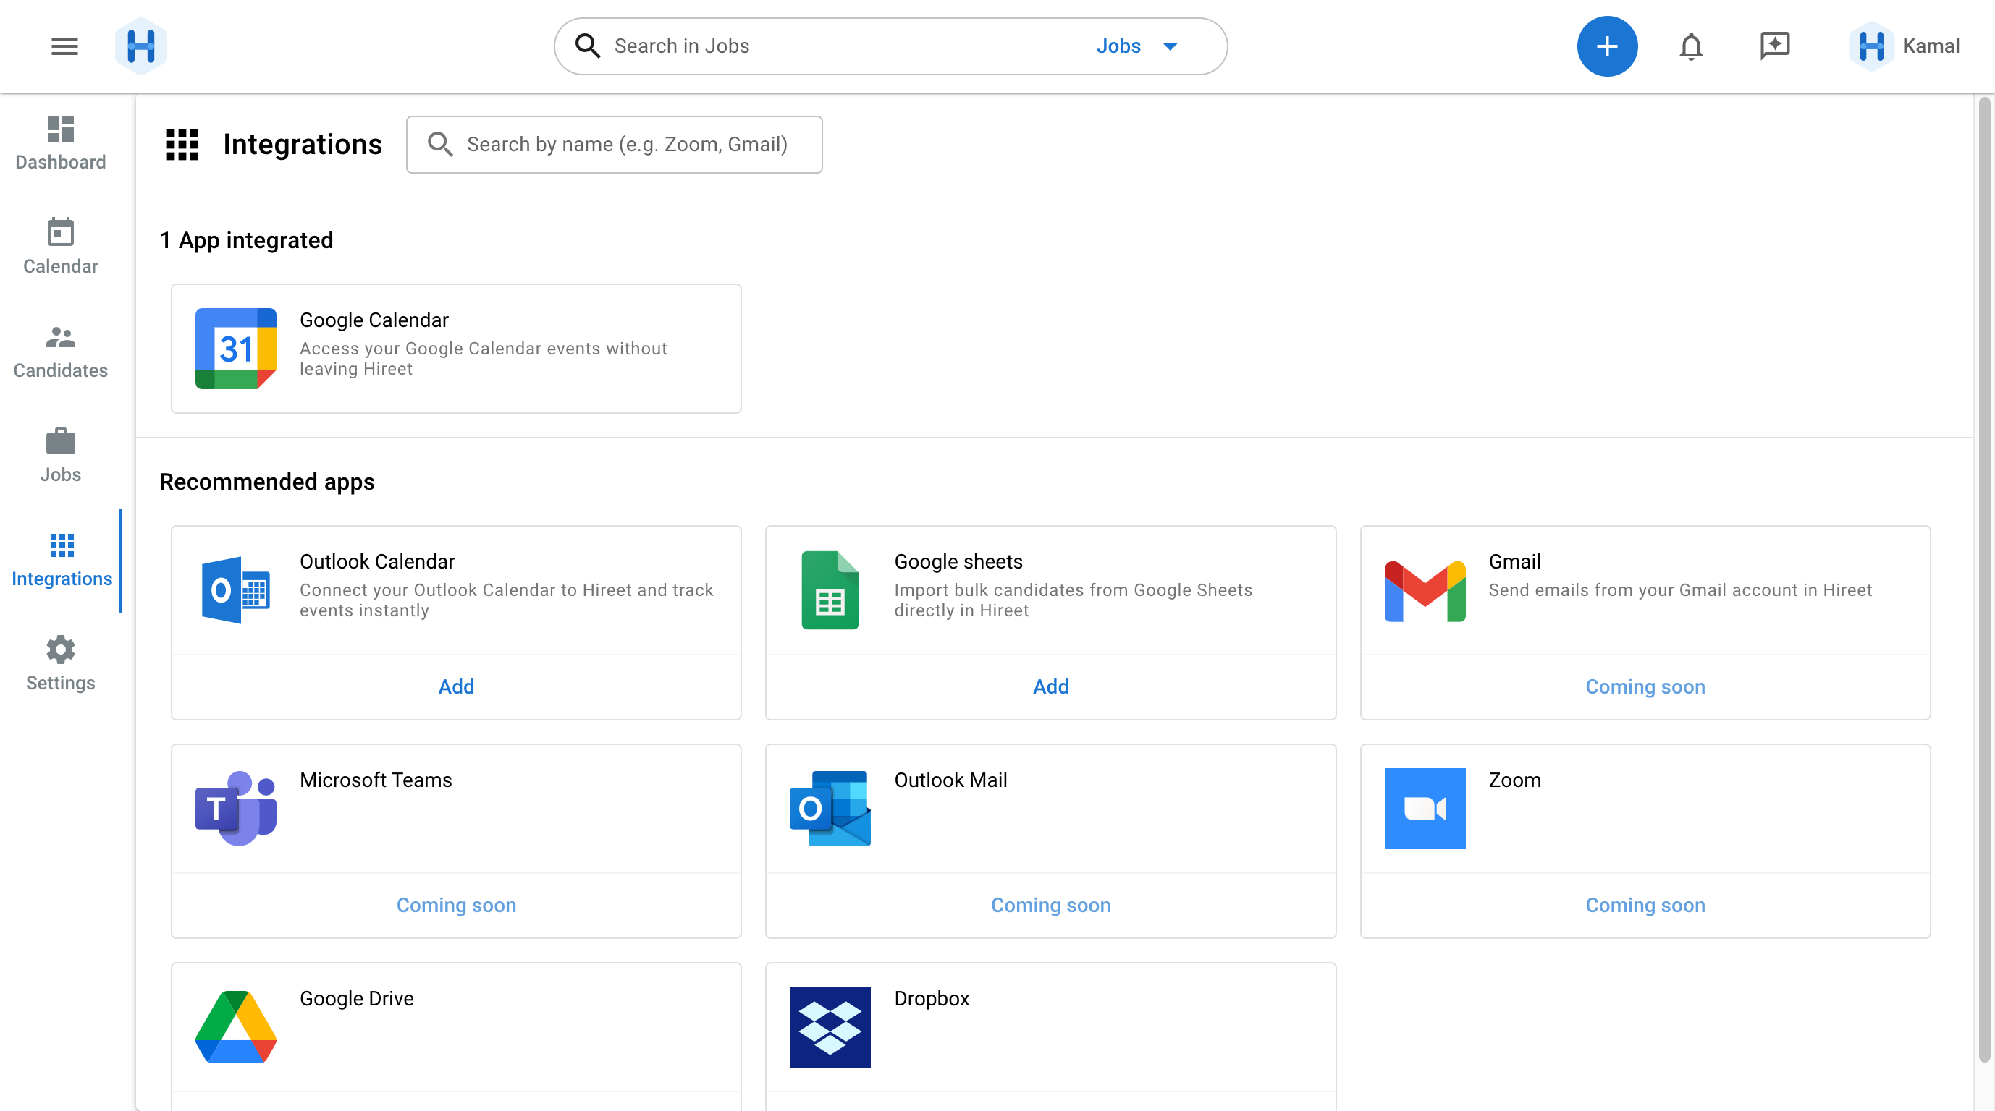
Task: Click the Google Calendar icon
Action: (235, 349)
